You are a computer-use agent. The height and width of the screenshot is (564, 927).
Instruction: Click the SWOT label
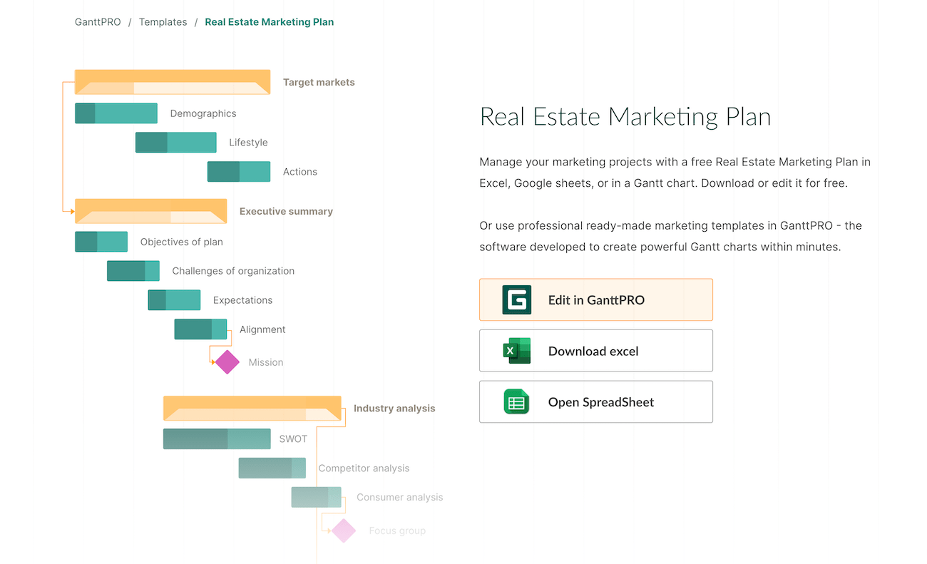[x=293, y=439]
